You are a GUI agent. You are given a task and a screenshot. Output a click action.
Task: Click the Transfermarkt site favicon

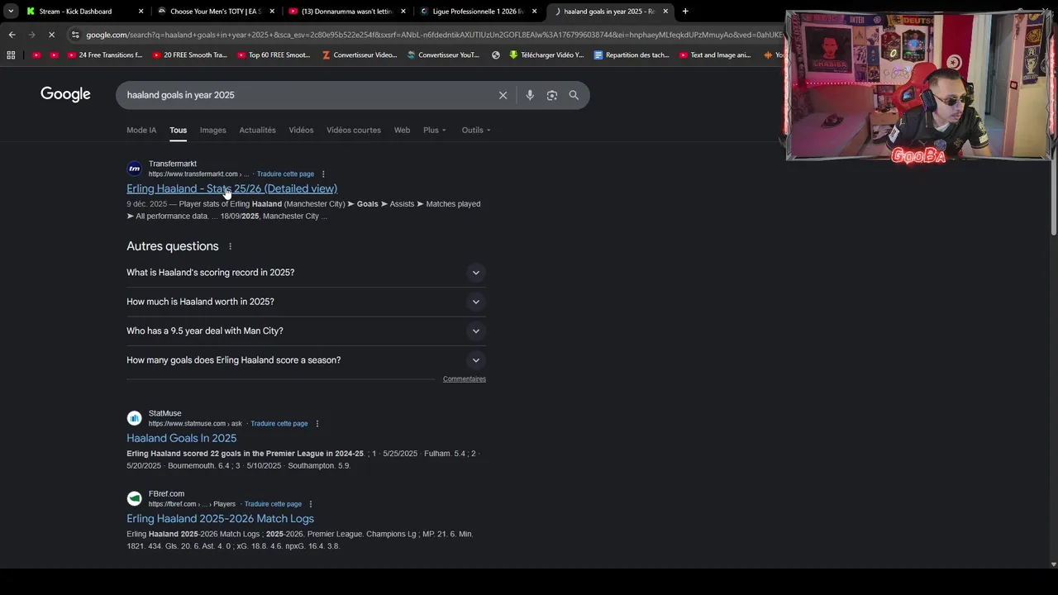(x=134, y=169)
